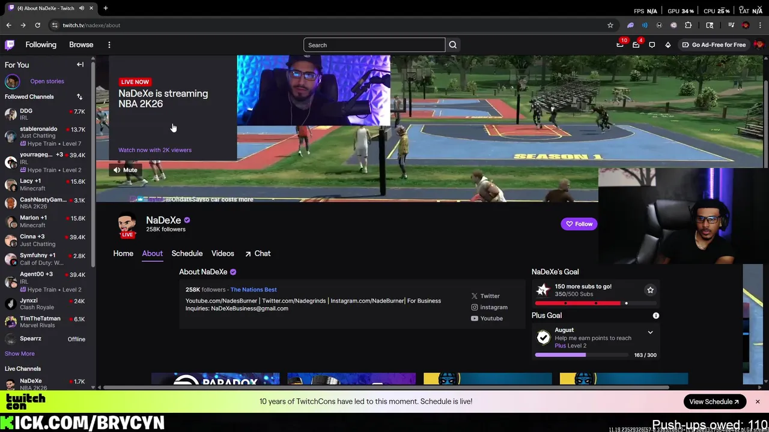Open Chrome media controls icon
This screenshot has width=769, height=432.
click(731, 25)
